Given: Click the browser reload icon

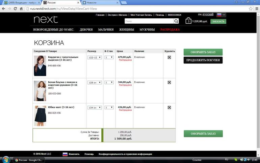Looking at the screenshot, I should 16,8.
